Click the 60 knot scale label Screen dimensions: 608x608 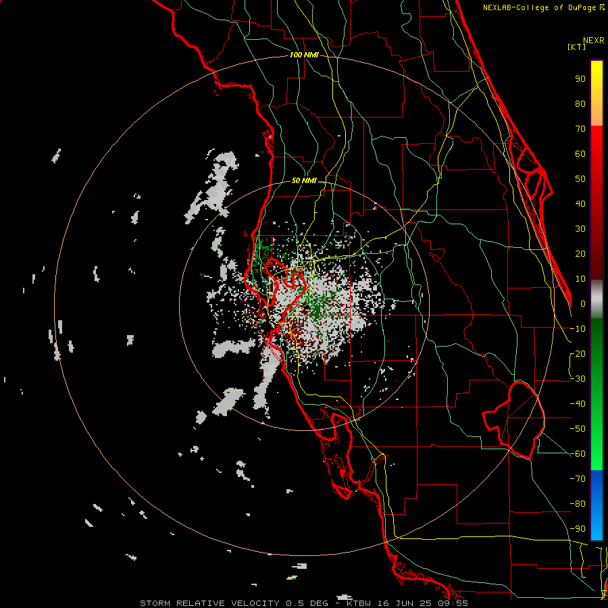coord(580,153)
